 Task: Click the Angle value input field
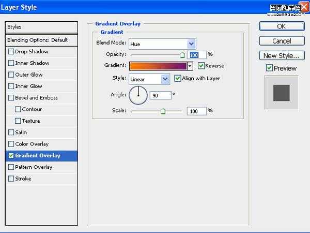click(160, 95)
